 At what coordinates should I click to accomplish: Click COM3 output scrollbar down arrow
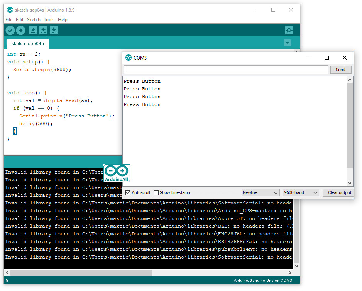click(350, 183)
